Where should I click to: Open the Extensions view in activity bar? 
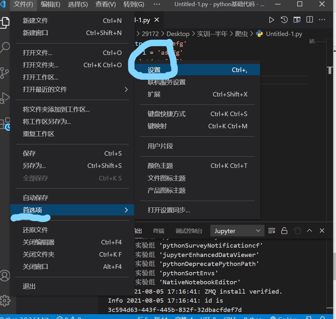pos(5,124)
